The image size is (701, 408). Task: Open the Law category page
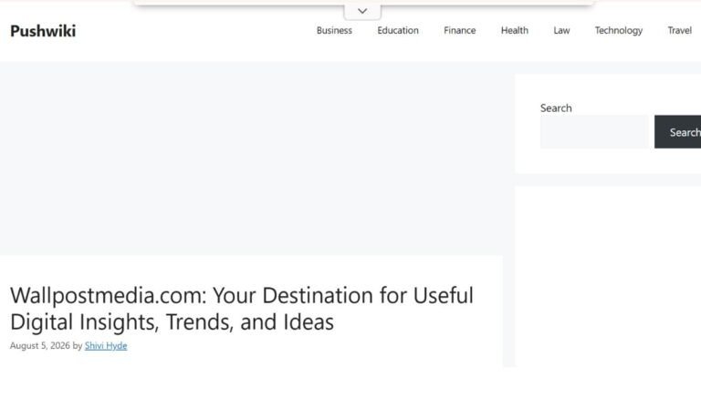[561, 30]
